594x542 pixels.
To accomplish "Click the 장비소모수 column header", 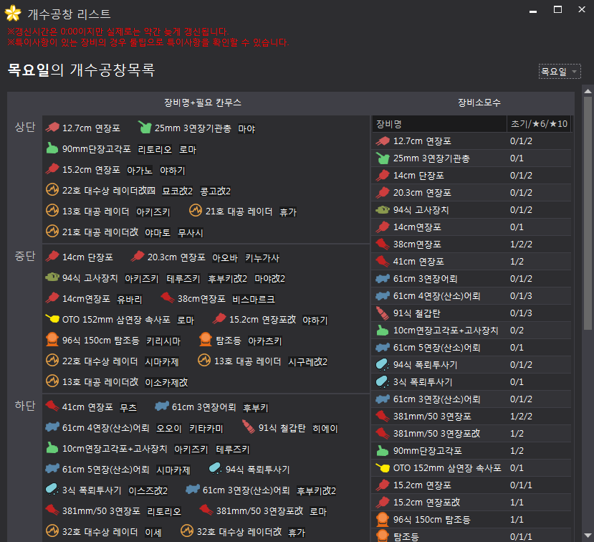I will [x=479, y=103].
